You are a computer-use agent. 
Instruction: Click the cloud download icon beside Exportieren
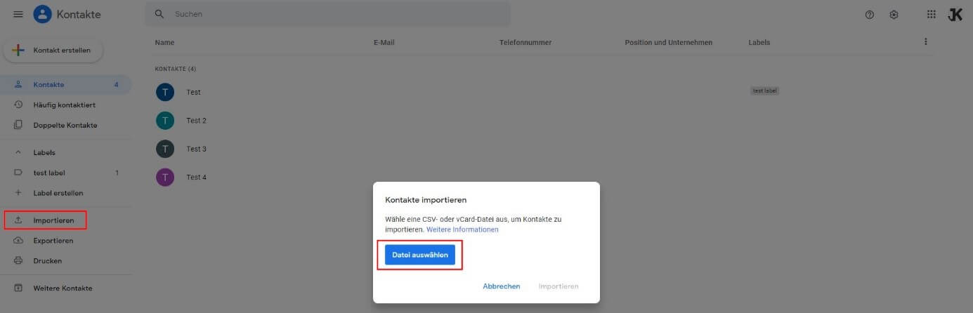[x=18, y=241]
